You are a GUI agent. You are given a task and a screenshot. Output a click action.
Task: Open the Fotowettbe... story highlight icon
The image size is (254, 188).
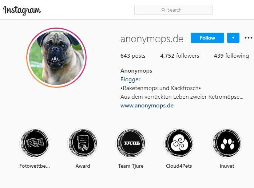point(35,143)
